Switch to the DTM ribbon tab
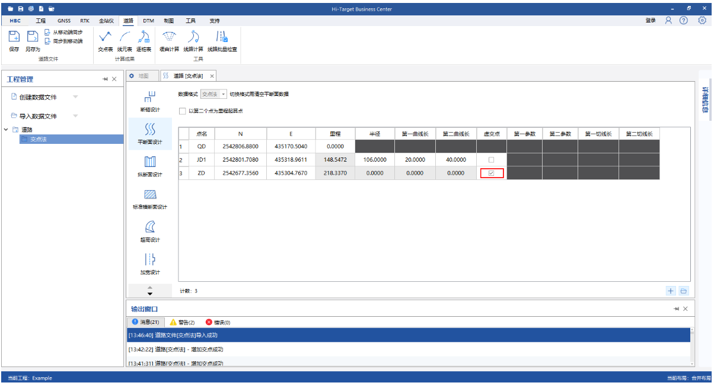 (148, 21)
